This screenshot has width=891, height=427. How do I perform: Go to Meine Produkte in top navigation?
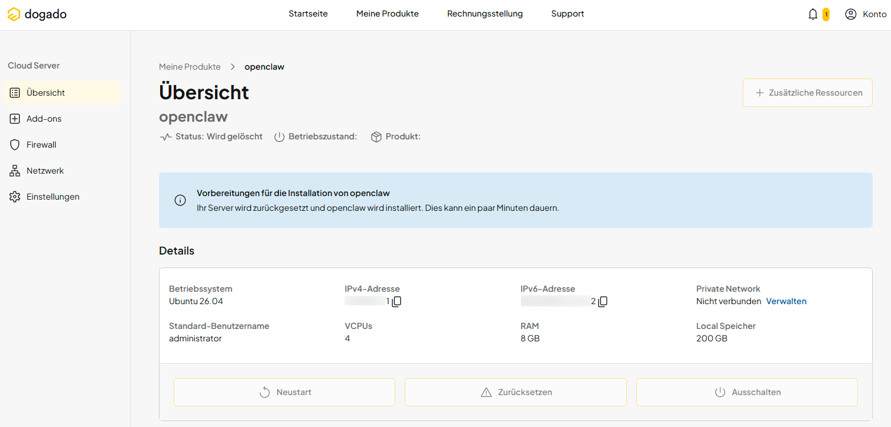387,14
